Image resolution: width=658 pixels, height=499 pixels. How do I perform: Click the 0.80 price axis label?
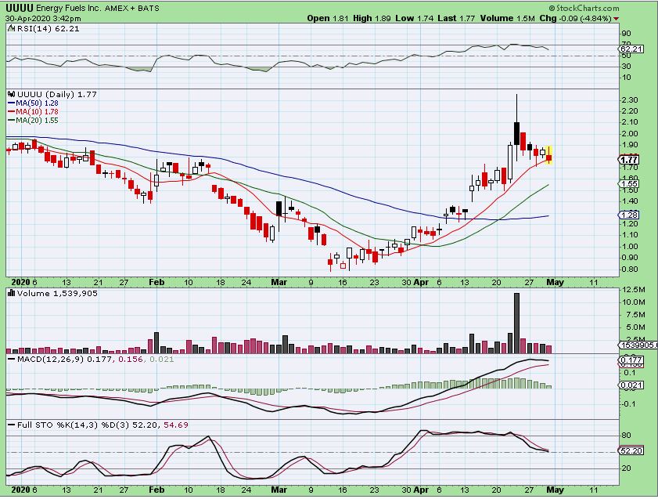pyautogui.click(x=631, y=269)
